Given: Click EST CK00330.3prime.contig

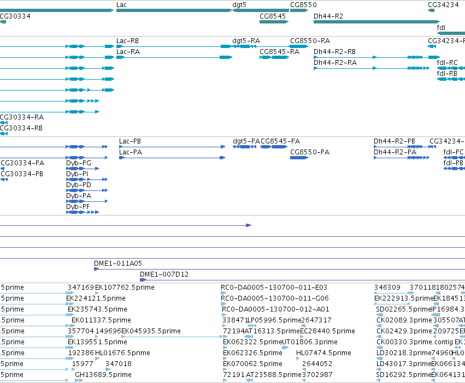Looking at the screenshot, I should click(415, 343).
